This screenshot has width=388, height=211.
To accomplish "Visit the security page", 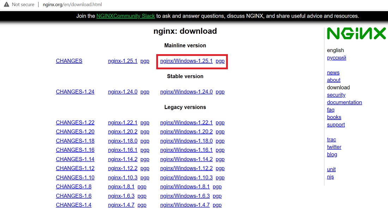I will click(336, 95).
